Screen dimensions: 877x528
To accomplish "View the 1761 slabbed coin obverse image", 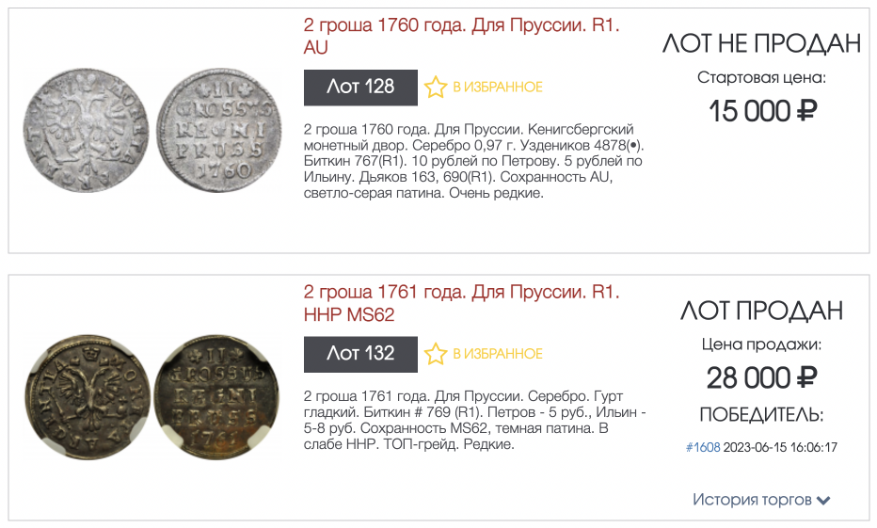I will tap(85, 395).
